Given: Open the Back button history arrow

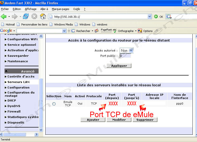Looking at the screenshot, I should point(9,16).
